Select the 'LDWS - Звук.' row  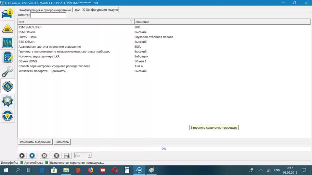[164, 37]
